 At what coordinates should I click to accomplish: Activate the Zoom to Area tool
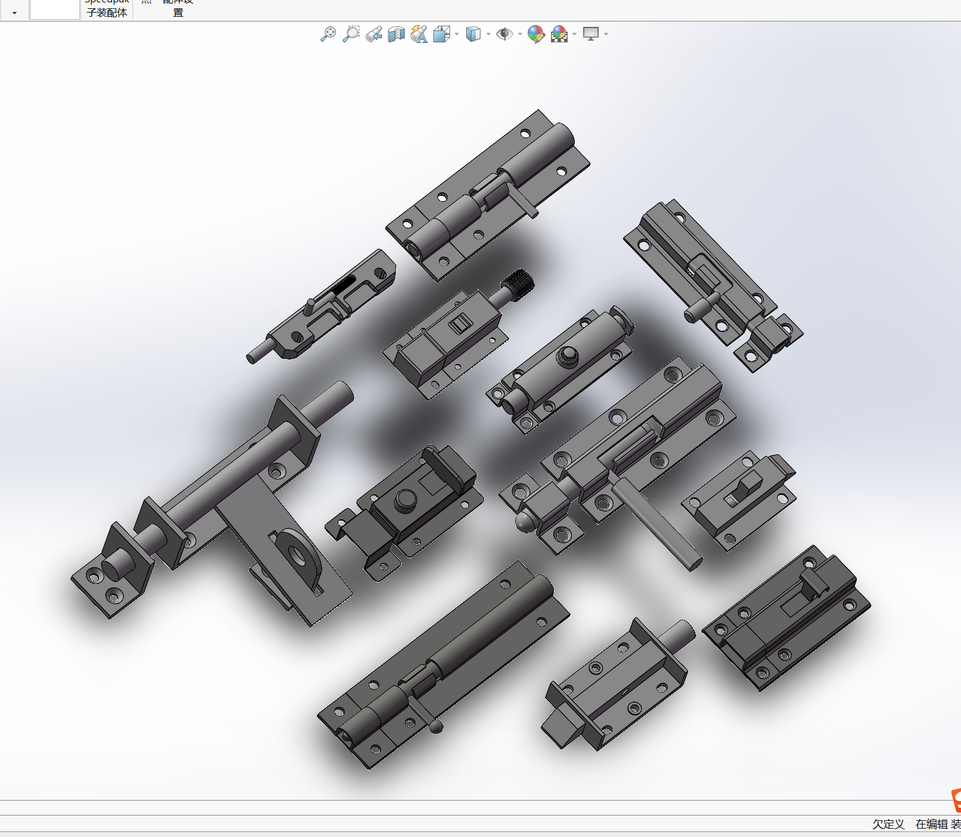click(351, 35)
